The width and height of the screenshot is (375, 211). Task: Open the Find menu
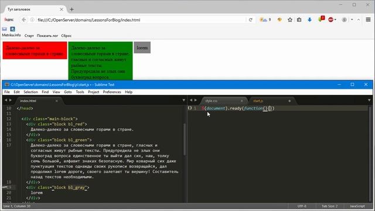pos(45,92)
